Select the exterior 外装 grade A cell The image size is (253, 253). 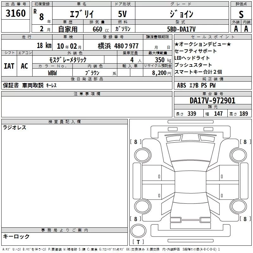[x=236, y=28]
